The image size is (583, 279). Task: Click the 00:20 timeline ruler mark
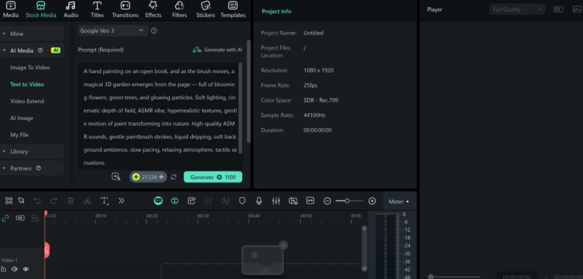coord(152,216)
